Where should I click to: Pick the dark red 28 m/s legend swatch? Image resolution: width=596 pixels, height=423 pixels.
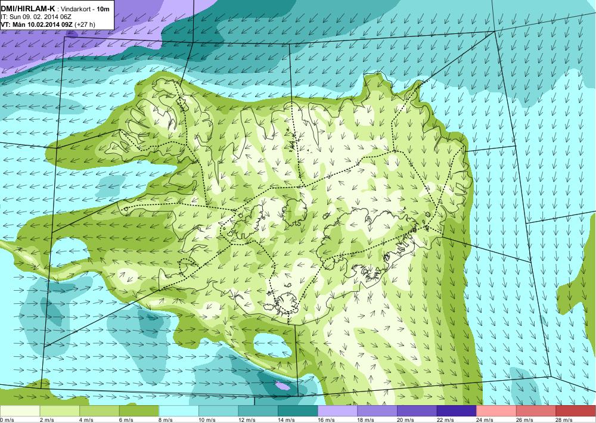point(576,411)
